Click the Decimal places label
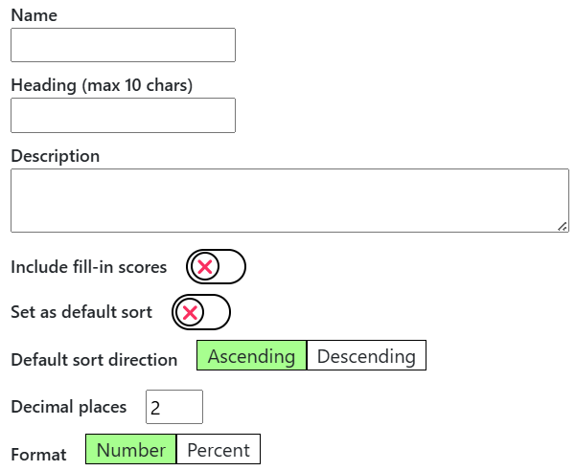This screenshot has height=471, width=576. [x=69, y=407]
